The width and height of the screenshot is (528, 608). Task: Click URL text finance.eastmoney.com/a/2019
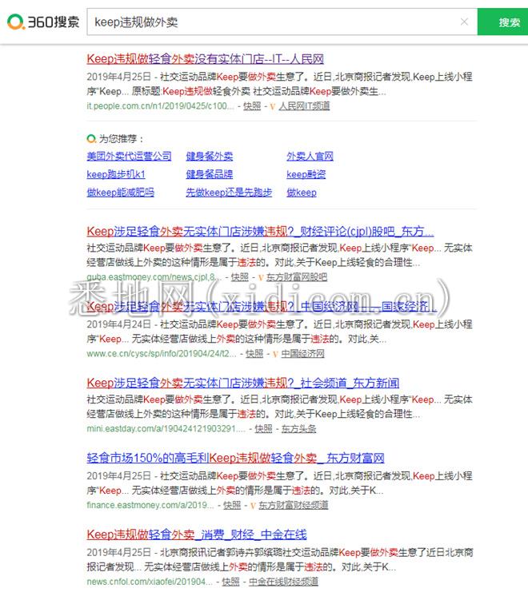150,505
